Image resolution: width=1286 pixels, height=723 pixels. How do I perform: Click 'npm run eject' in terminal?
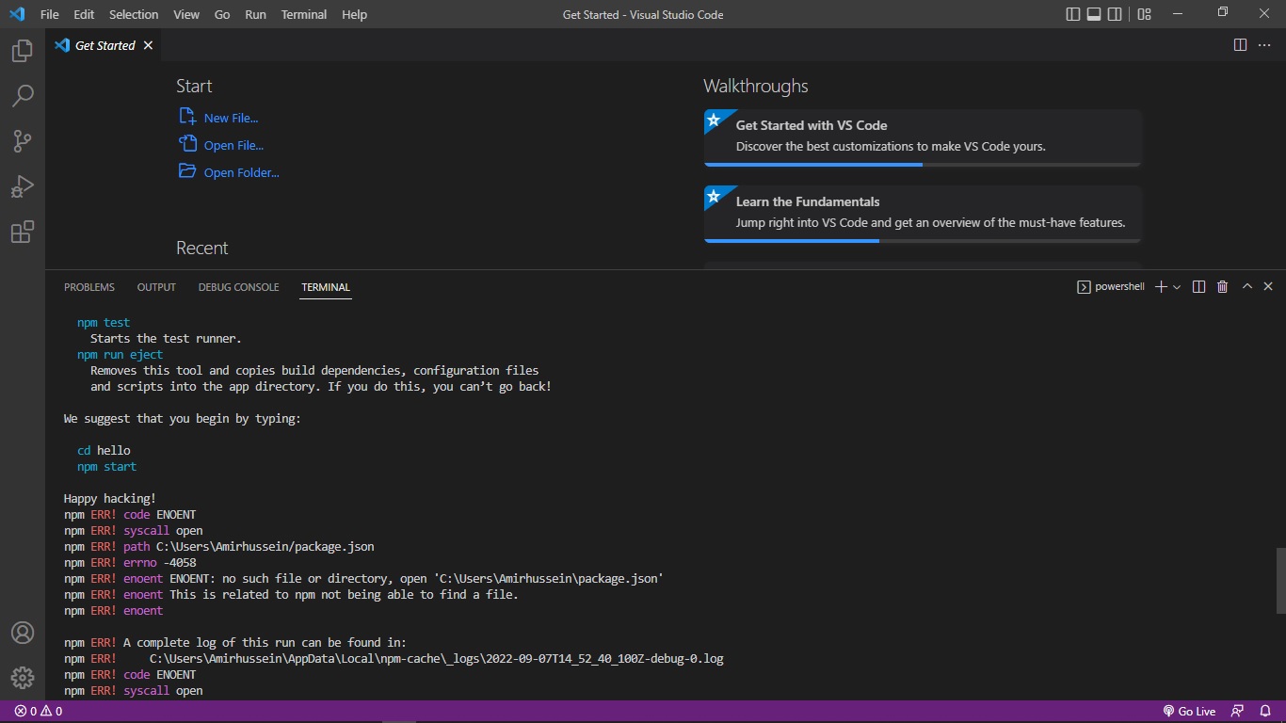(x=120, y=354)
